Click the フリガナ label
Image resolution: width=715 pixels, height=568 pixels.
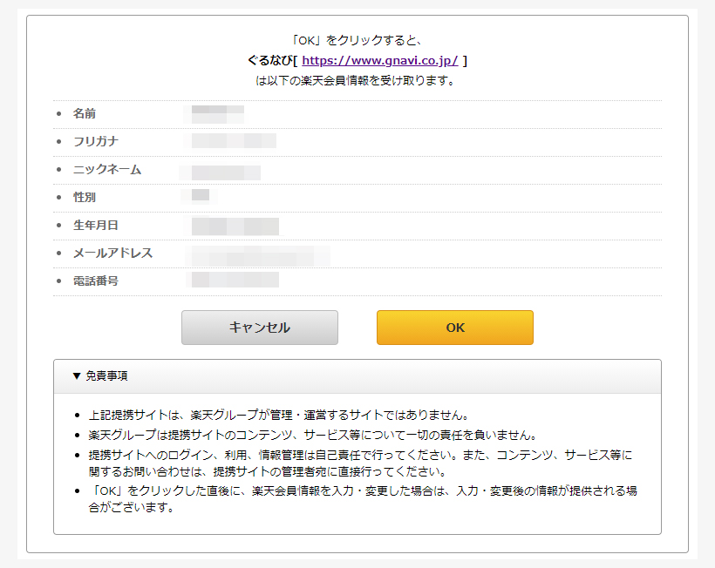(96, 141)
